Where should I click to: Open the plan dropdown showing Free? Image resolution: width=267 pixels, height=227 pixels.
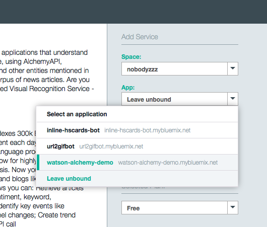click(180, 207)
